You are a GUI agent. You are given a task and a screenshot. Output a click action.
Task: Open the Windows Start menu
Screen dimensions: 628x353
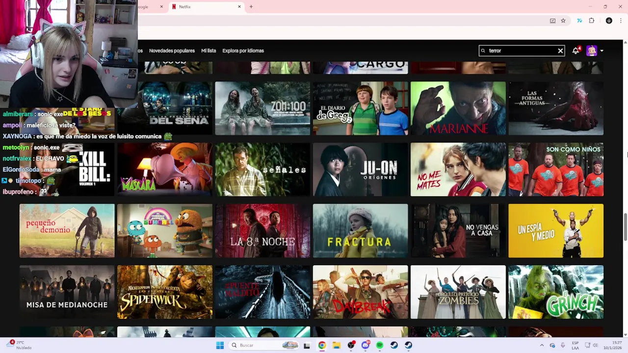tap(220, 345)
